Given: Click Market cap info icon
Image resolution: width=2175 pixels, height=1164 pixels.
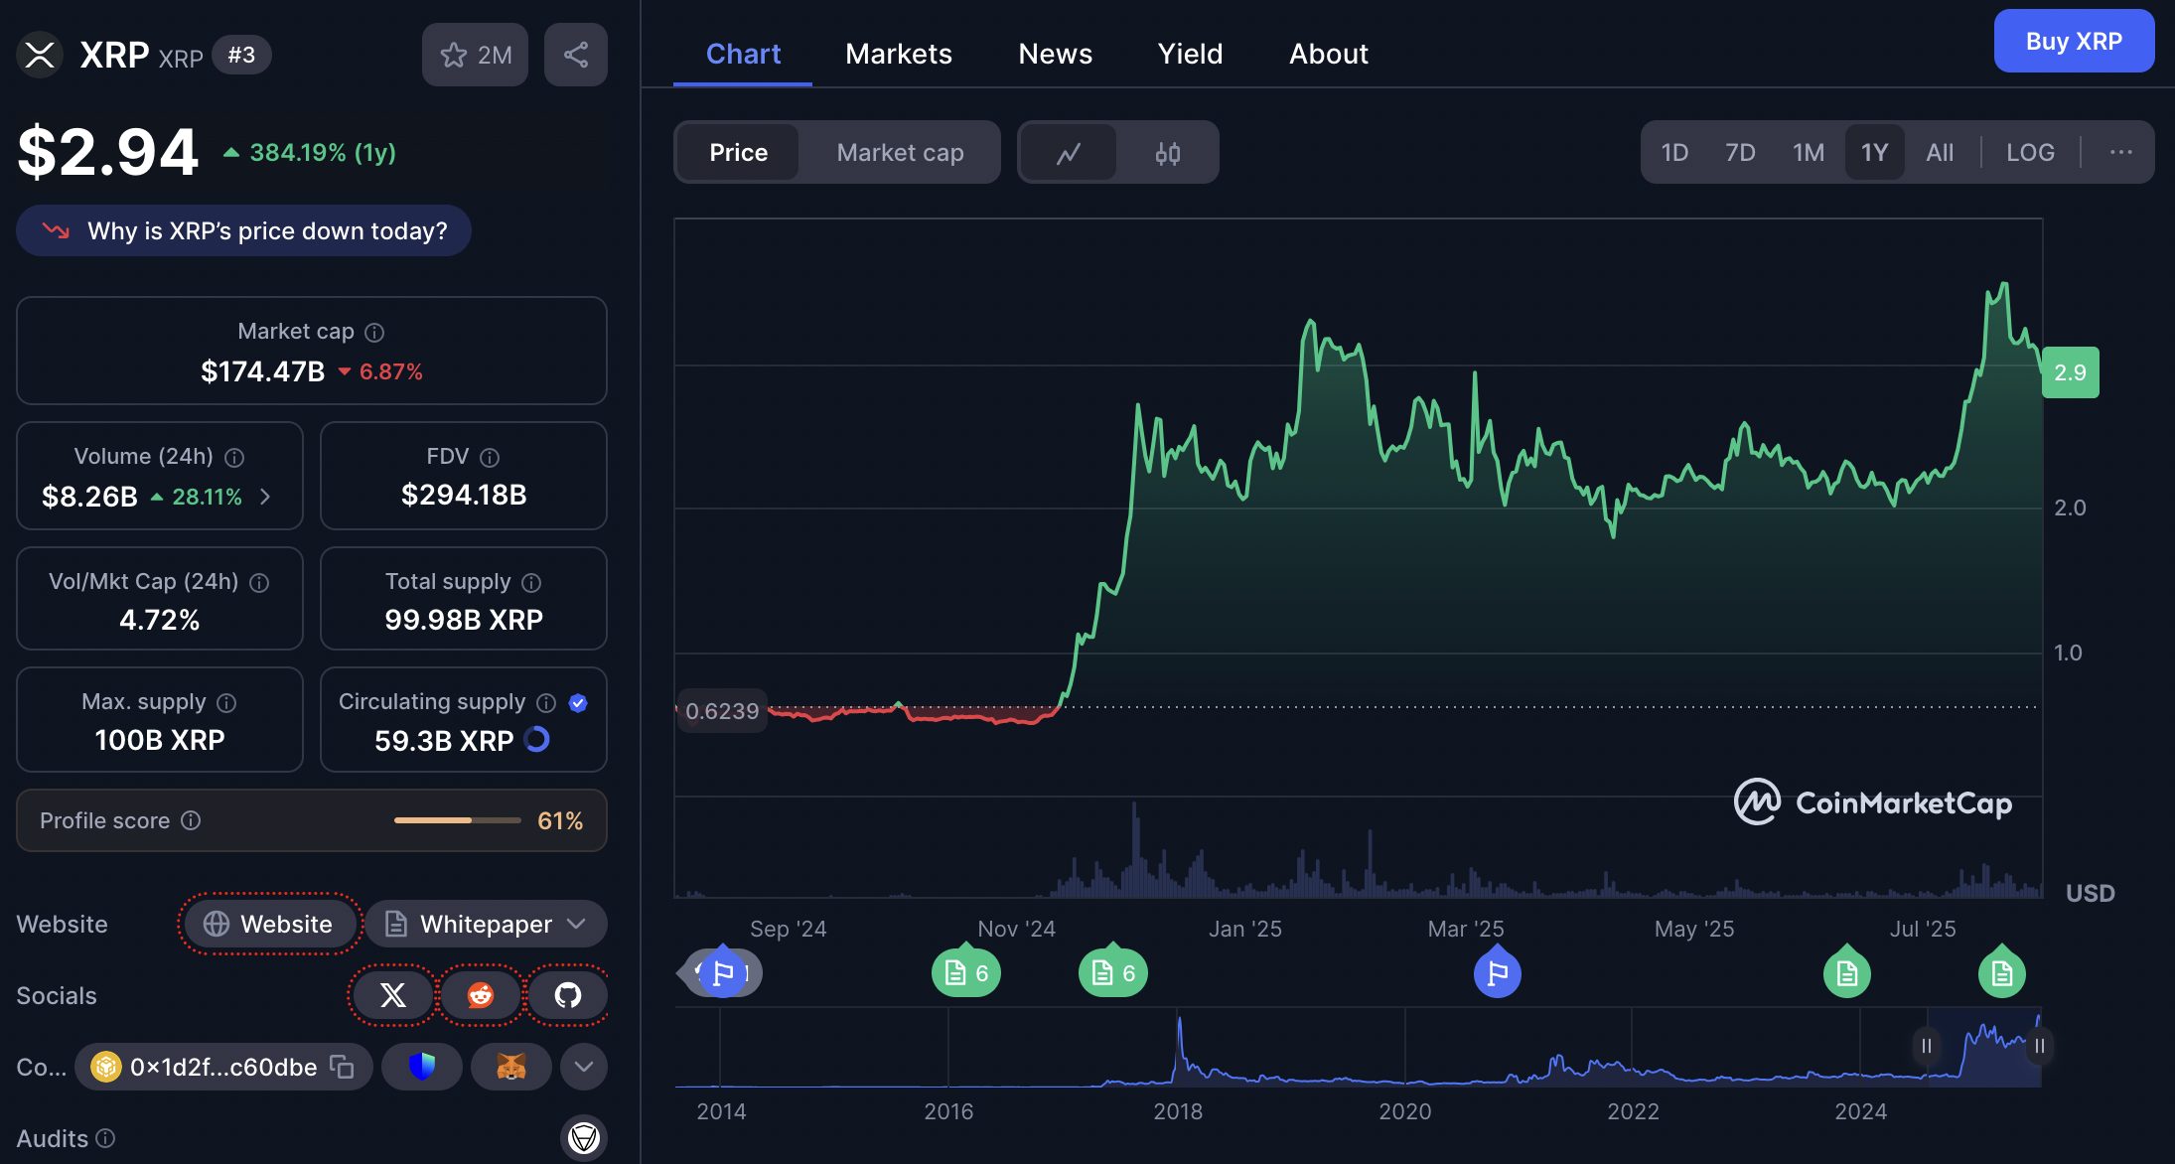Looking at the screenshot, I should [x=374, y=333].
